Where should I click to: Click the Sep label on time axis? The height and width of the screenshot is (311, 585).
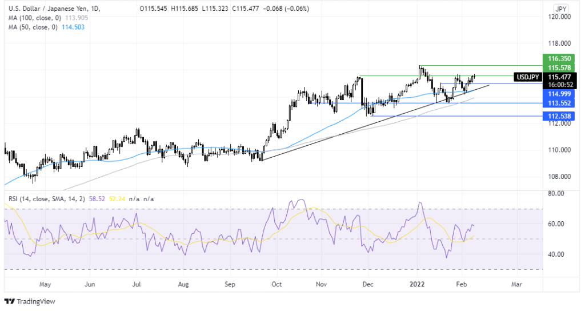(x=230, y=284)
